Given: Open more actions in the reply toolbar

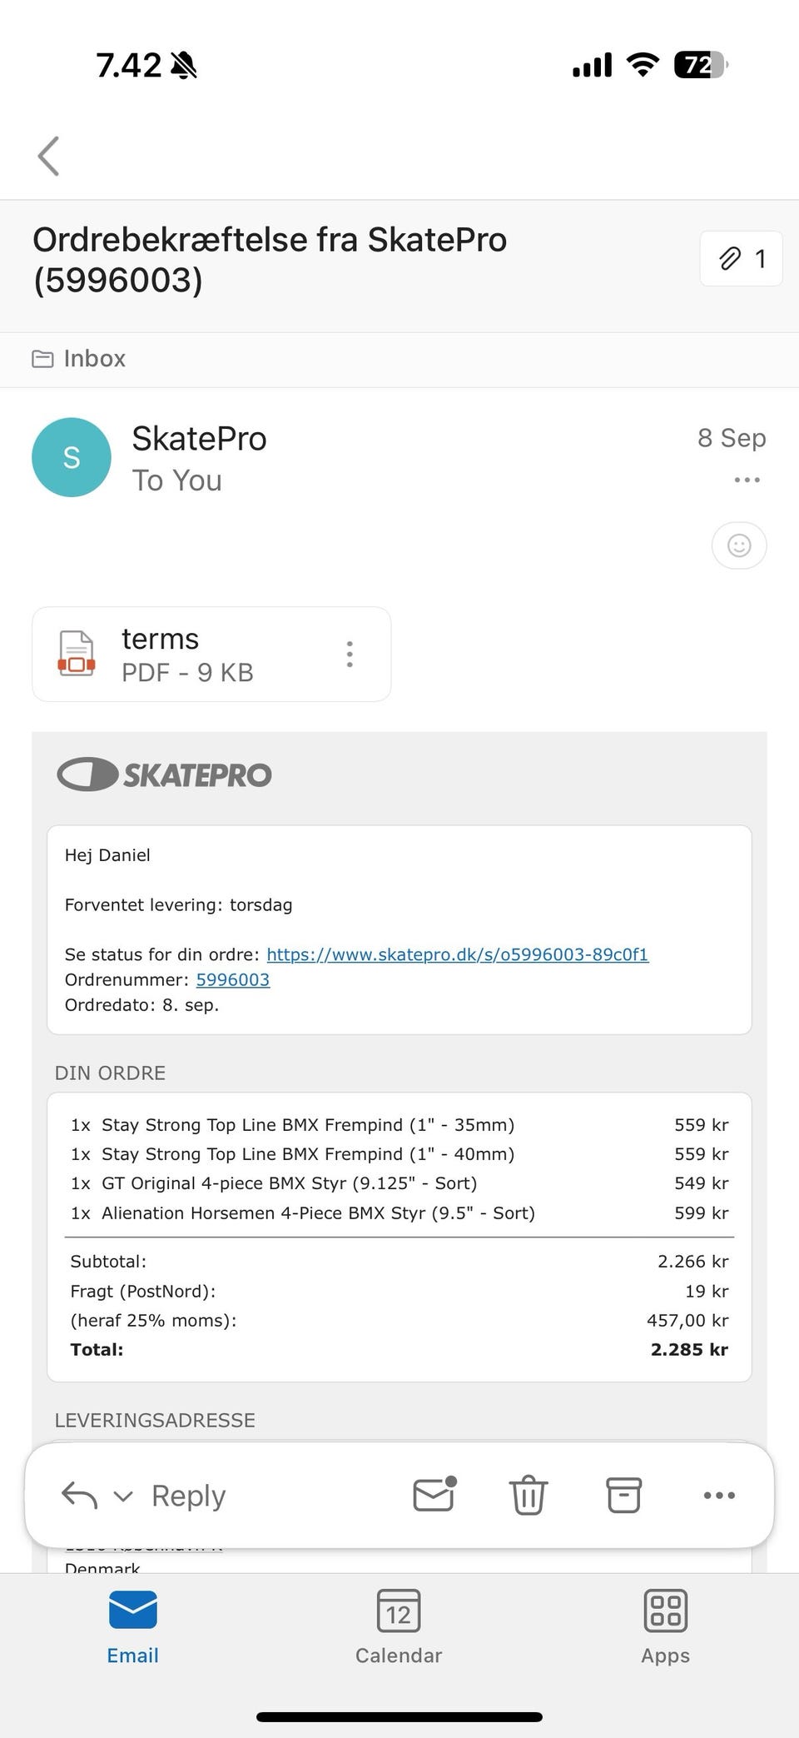Looking at the screenshot, I should [x=719, y=1495].
